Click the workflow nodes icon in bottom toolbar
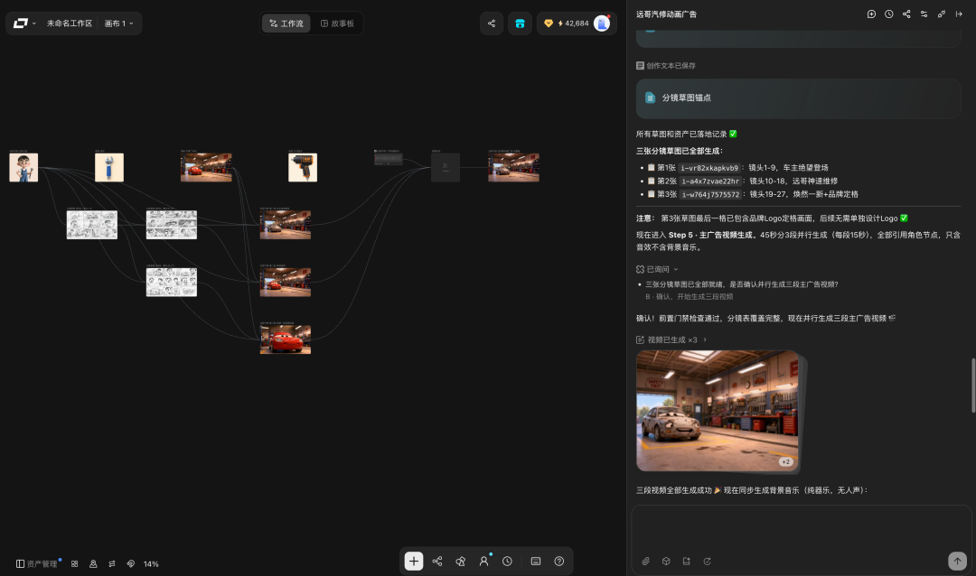Screen dimensions: 976x576 [x=437, y=561]
